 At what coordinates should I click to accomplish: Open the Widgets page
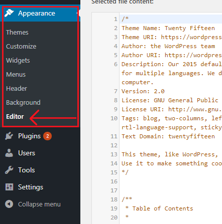point(18,61)
